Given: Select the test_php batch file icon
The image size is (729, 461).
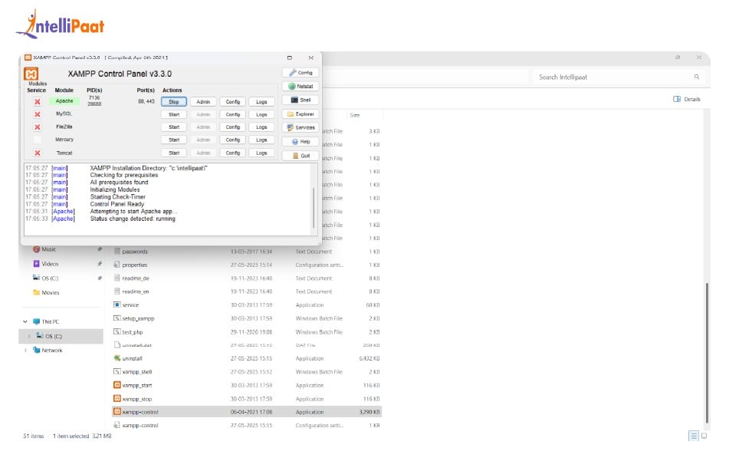Looking at the screenshot, I should coord(117,331).
